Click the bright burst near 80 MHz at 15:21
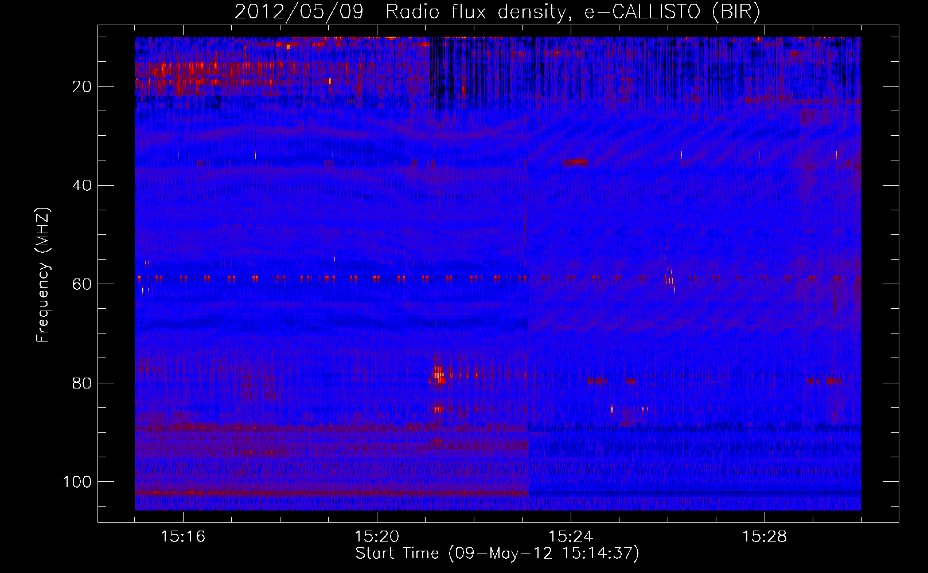Screen dimensions: 928x573 click(x=438, y=375)
